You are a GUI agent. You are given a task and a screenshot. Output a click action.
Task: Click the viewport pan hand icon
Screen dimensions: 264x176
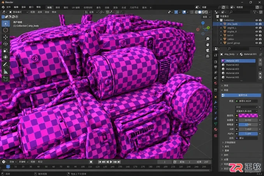point(208,44)
